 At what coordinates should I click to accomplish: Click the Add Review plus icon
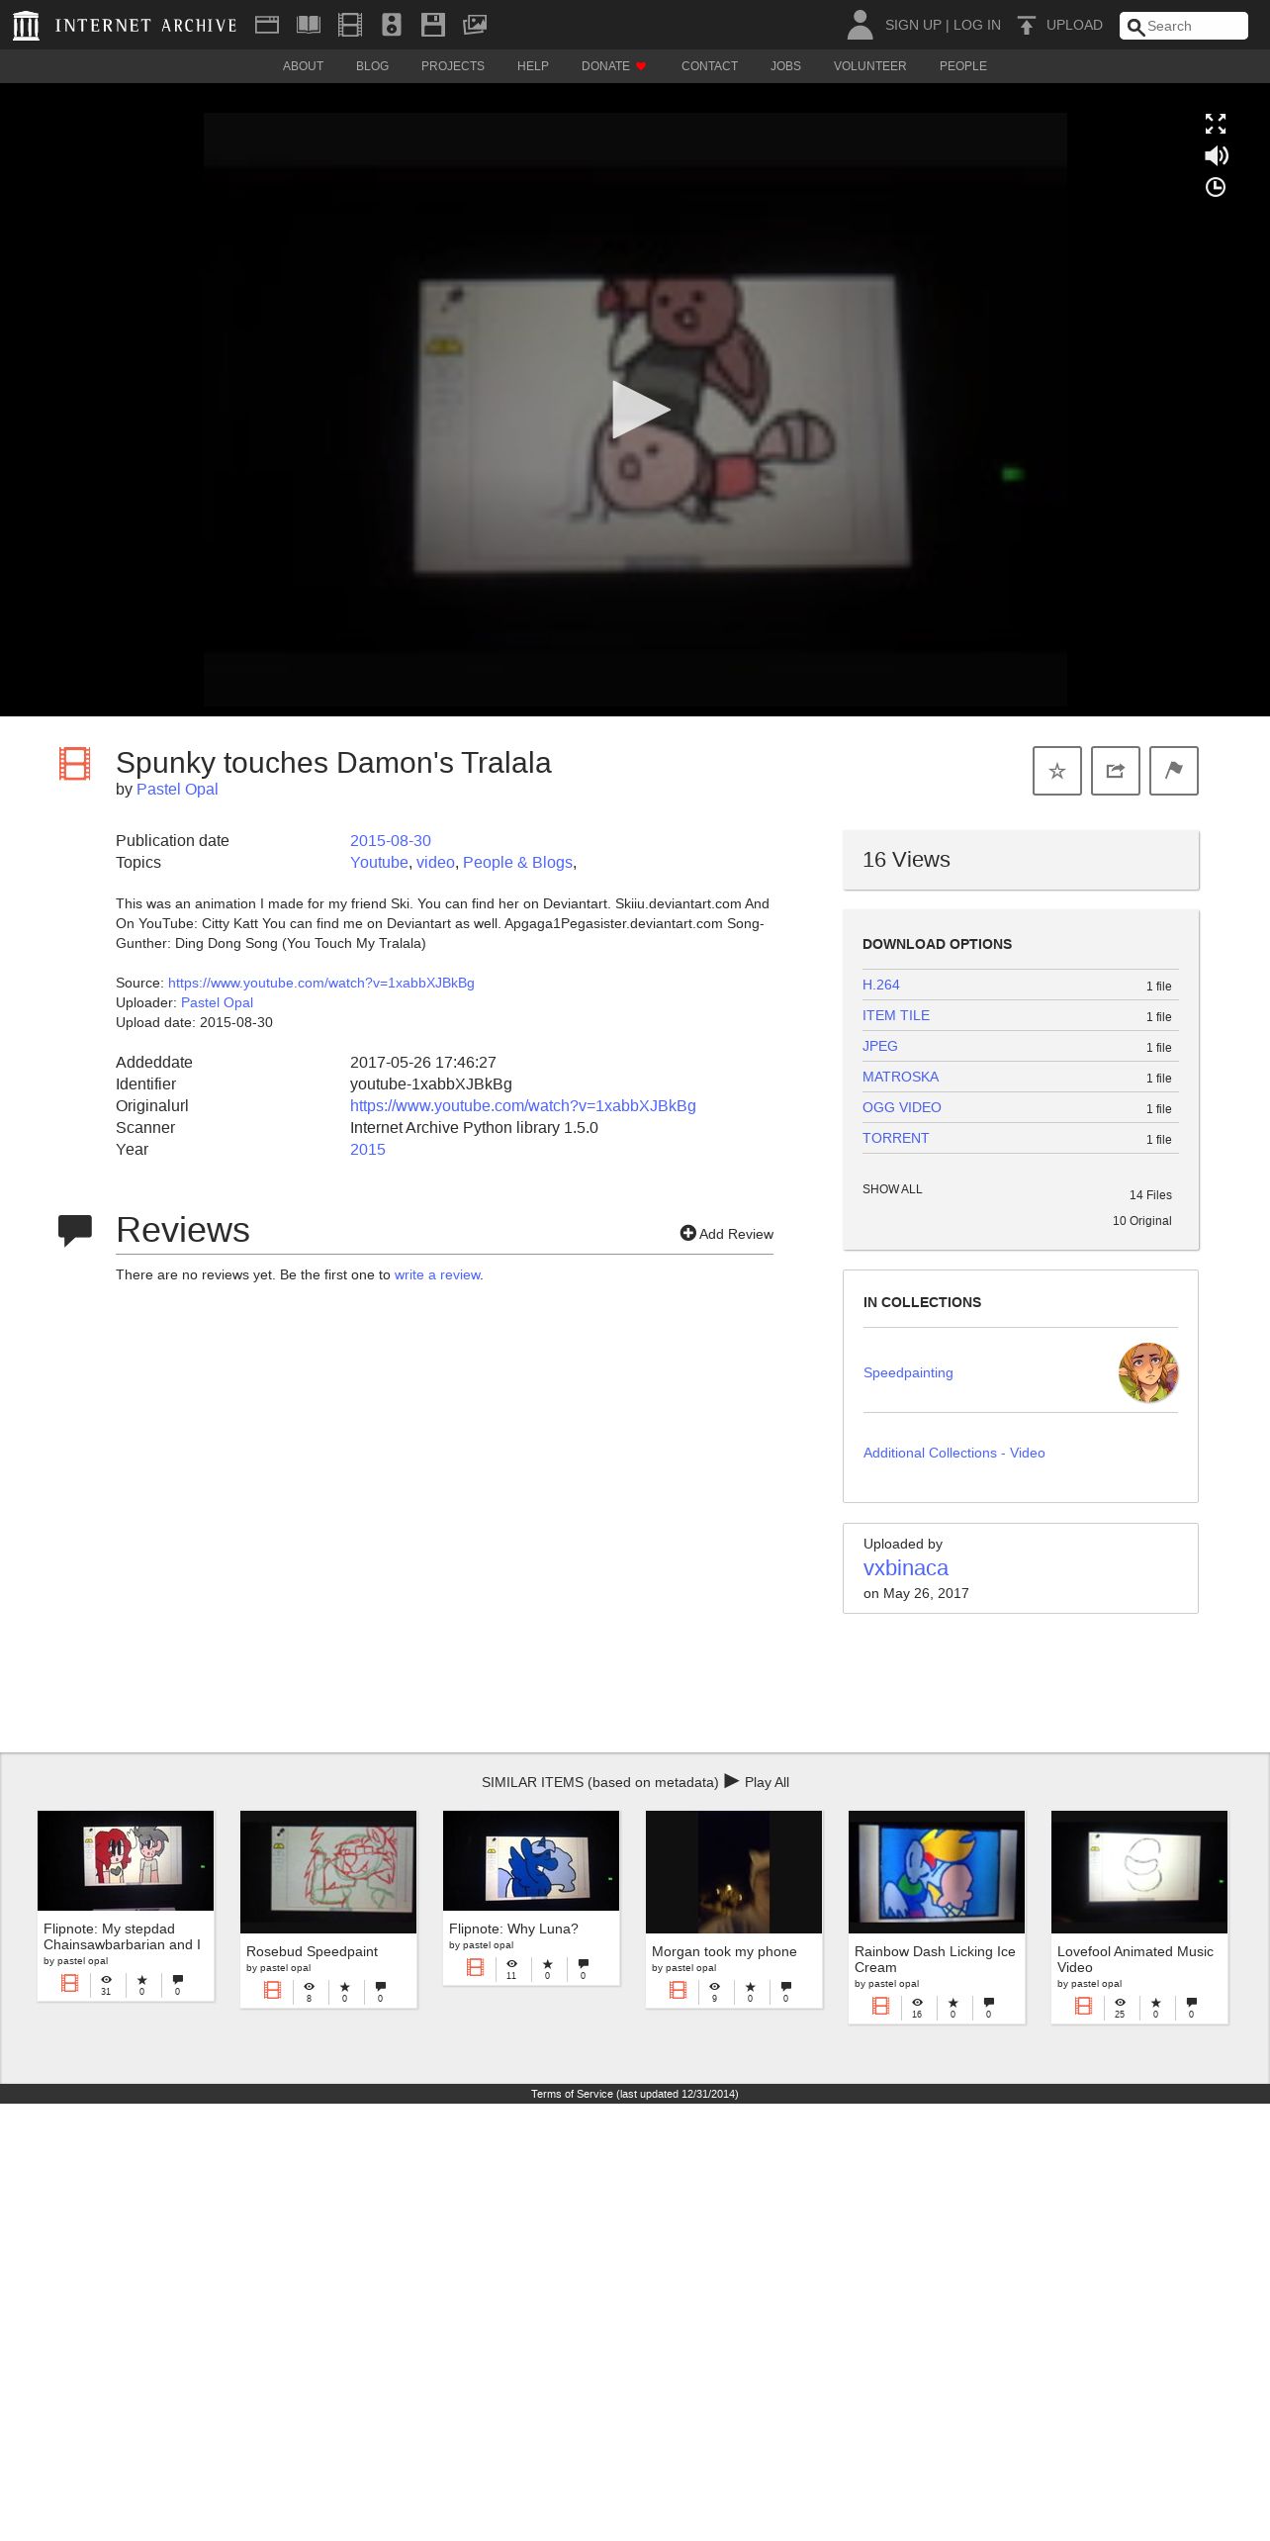coord(687,1233)
